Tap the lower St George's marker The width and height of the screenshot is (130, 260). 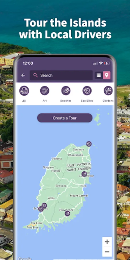tap(41, 209)
